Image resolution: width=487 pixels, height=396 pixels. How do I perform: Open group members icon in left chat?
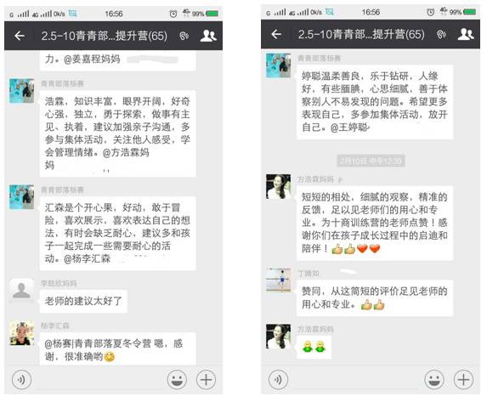pos(208,36)
